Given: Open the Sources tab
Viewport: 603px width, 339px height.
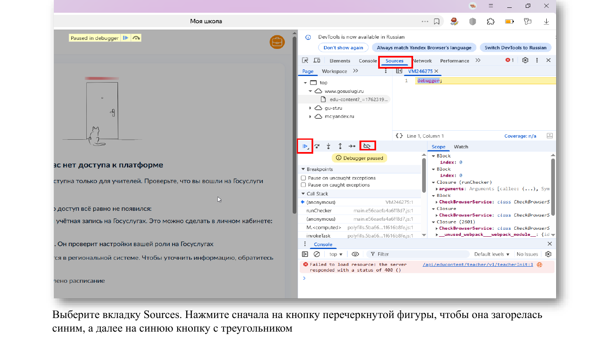Looking at the screenshot, I should pos(395,61).
